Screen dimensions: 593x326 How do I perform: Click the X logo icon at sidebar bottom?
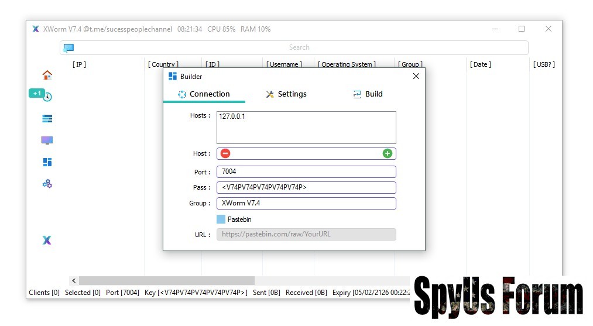tap(47, 240)
